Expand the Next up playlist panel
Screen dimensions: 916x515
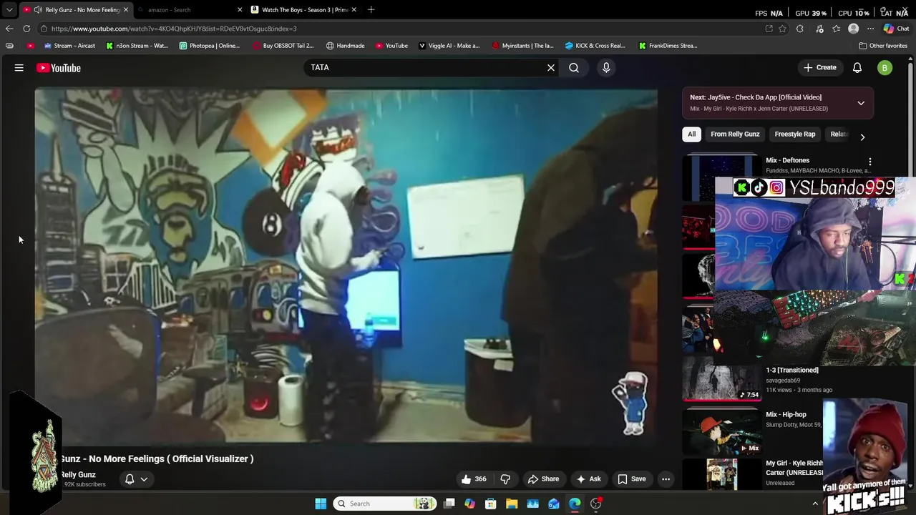[861, 103]
